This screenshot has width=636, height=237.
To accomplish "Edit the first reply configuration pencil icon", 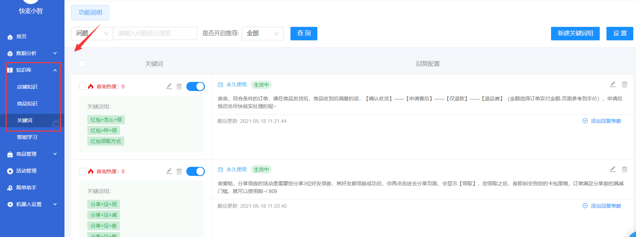I will [x=613, y=85].
